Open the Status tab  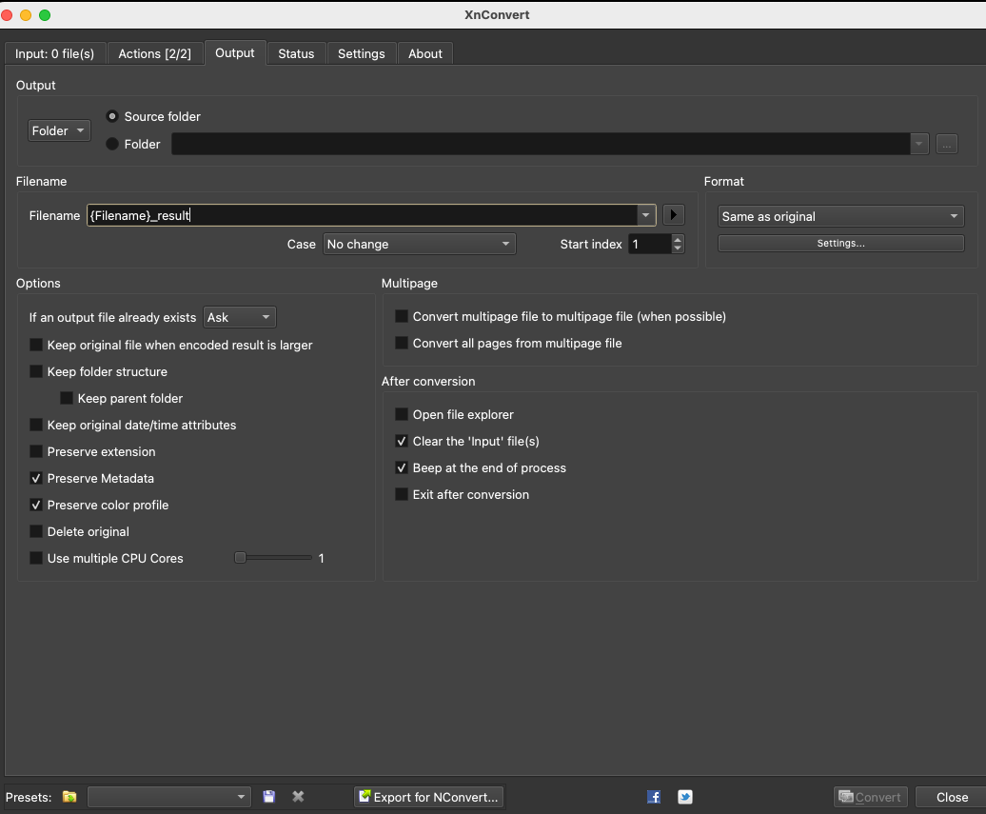296,53
